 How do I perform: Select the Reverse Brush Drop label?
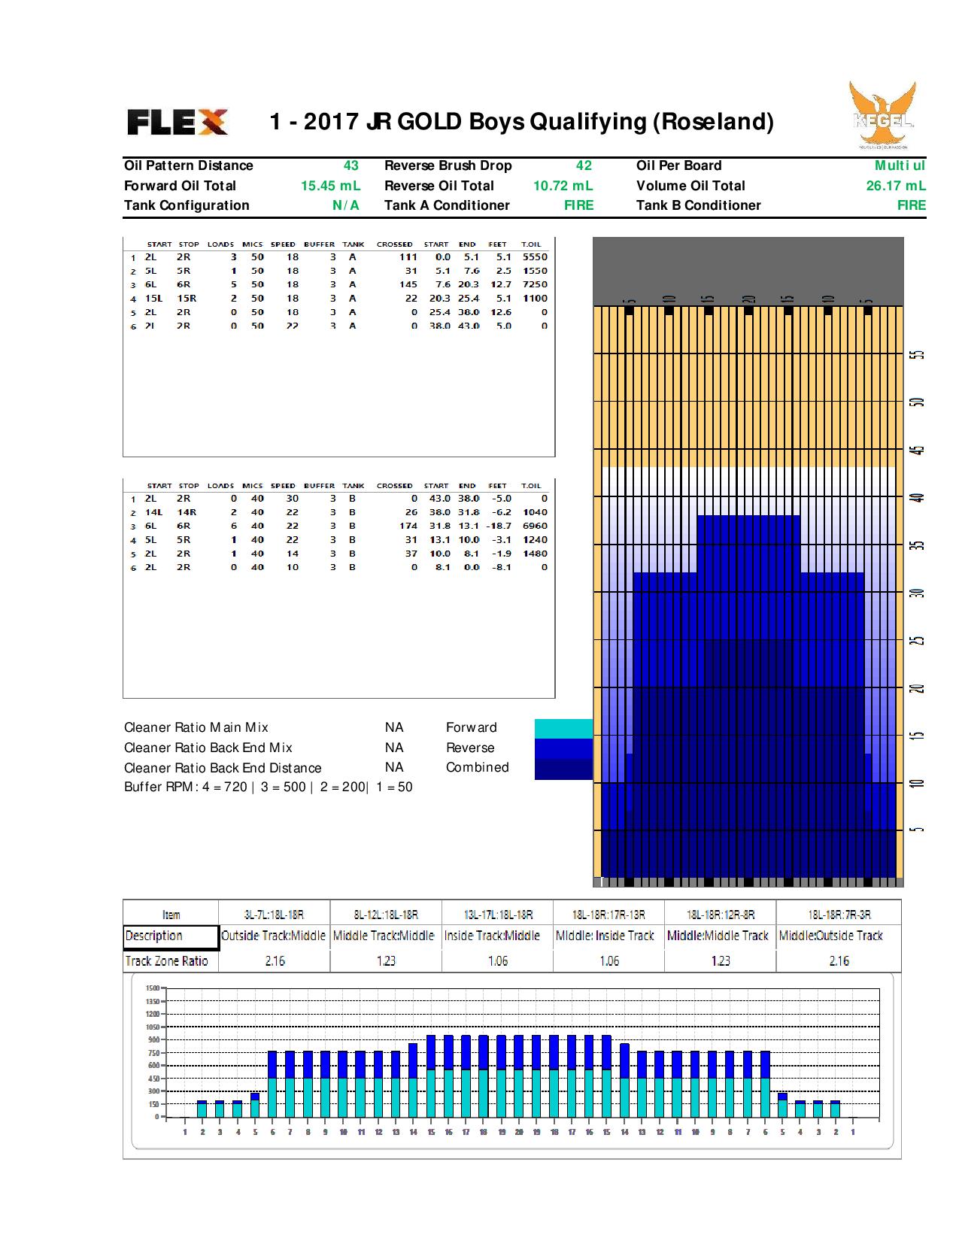tap(448, 165)
